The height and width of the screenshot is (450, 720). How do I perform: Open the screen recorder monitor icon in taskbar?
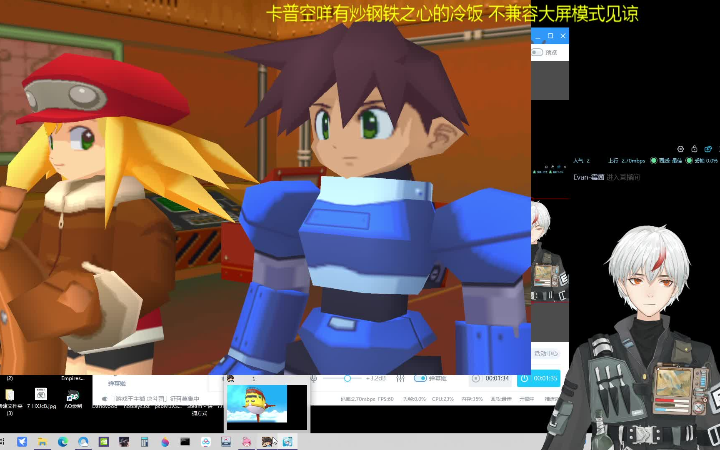(226, 442)
